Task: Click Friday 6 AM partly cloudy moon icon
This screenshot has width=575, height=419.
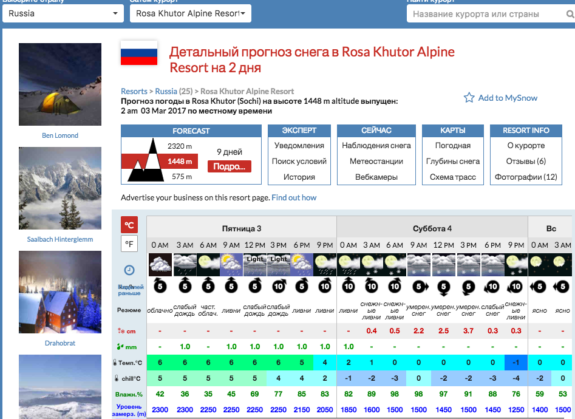Action: pyautogui.click(x=208, y=265)
